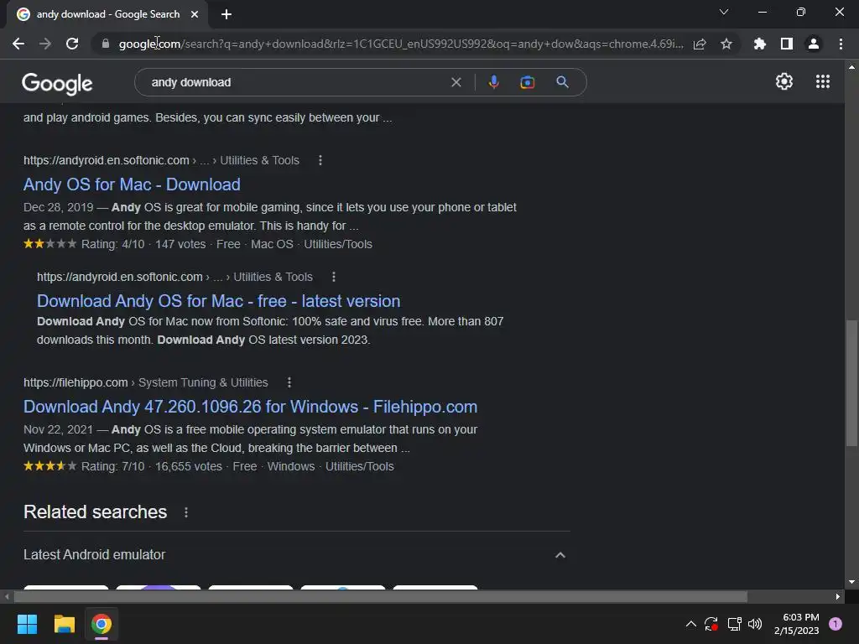859x644 pixels.
Task: Click the address bar URL
Action: click(x=401, y=44)
